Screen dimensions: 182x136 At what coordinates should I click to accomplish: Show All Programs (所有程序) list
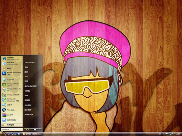click(12, 125)
